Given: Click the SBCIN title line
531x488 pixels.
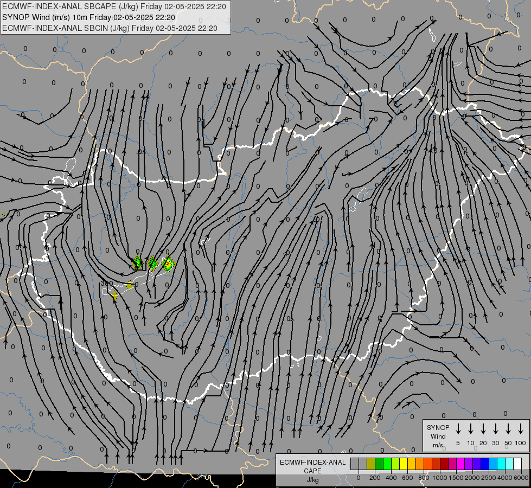Looking at the screenshot, I should click(x=110, y=28).
